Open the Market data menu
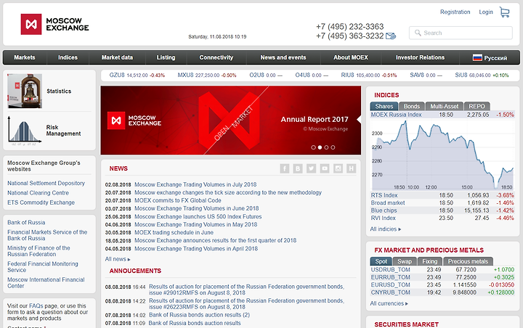 (117, 57)
